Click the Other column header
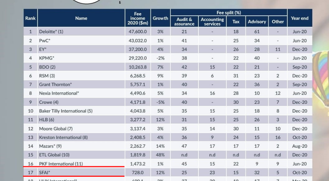This screenshot has height=181, width=329. [x=278, y=21]
